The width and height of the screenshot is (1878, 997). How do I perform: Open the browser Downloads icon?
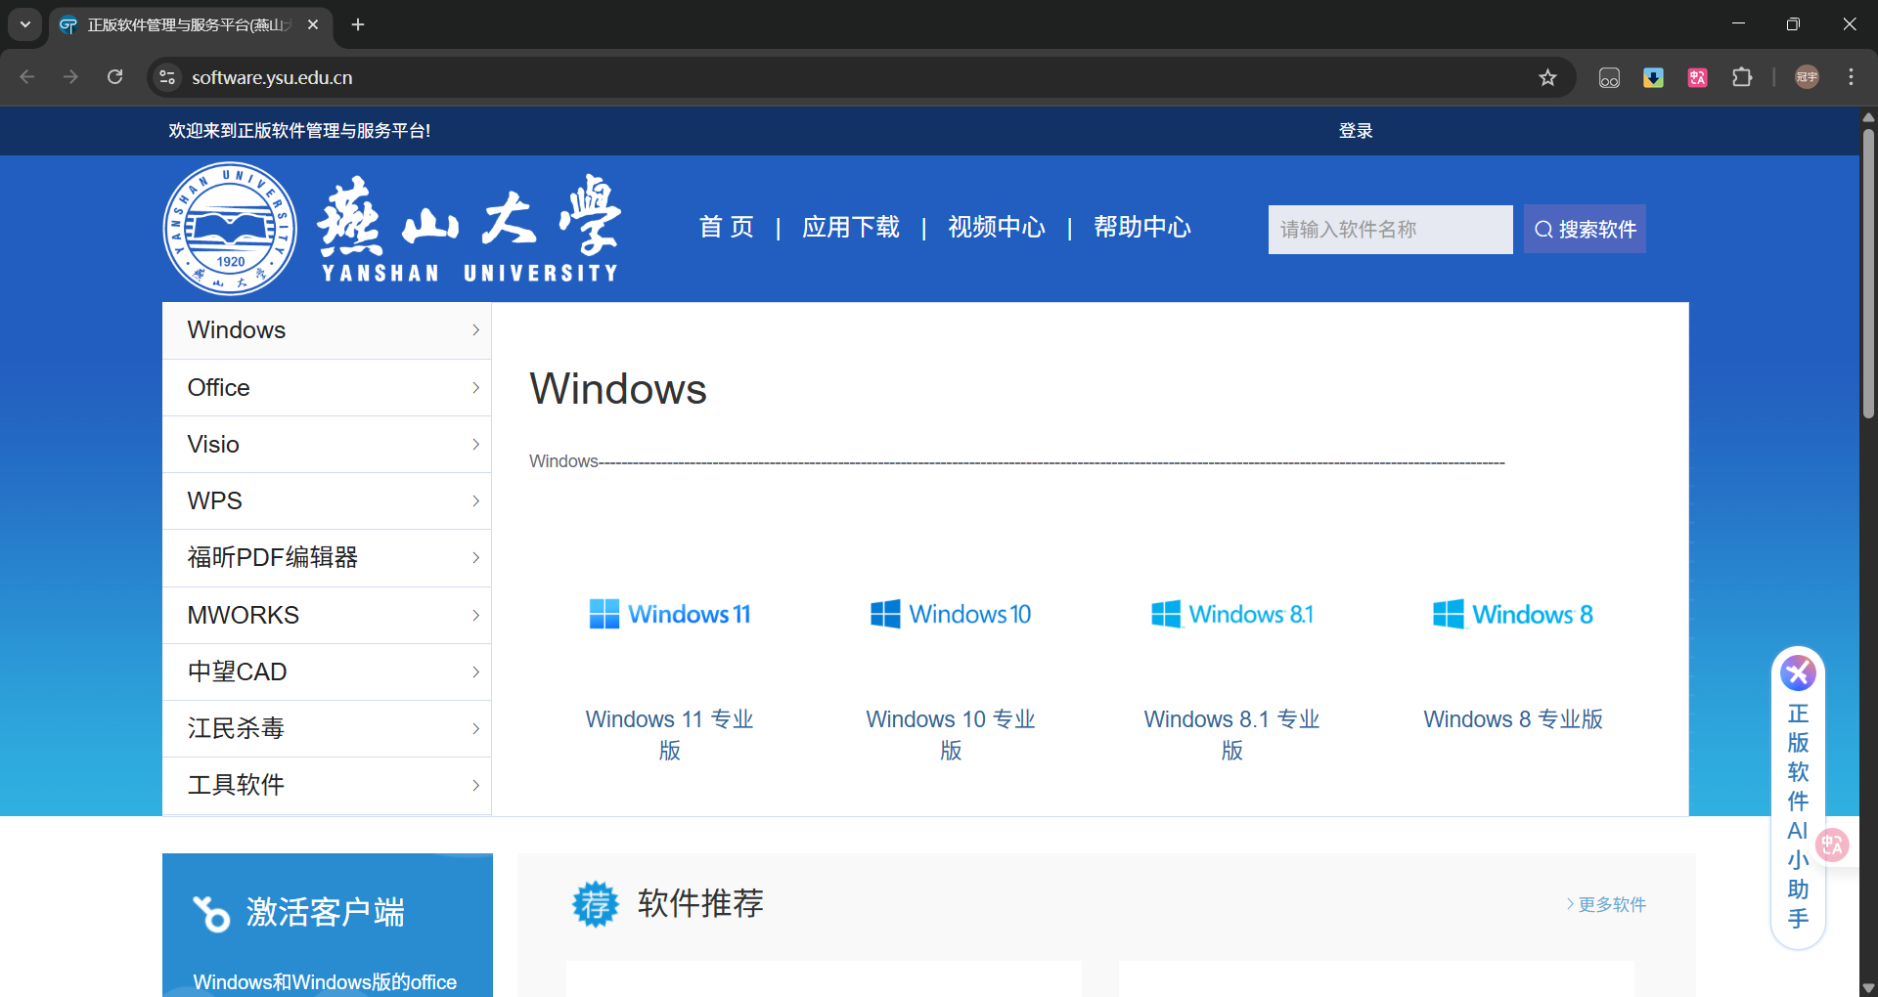[x=1653, y=77]
